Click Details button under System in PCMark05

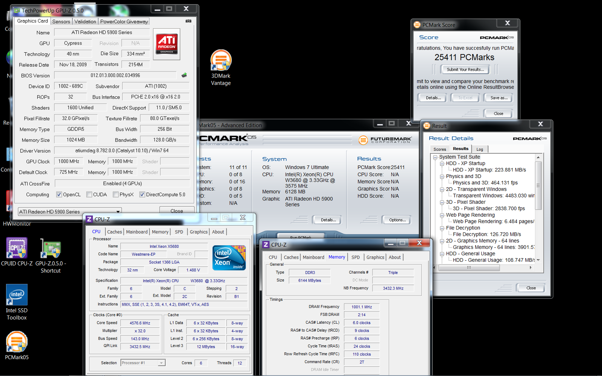coord(328,220)
